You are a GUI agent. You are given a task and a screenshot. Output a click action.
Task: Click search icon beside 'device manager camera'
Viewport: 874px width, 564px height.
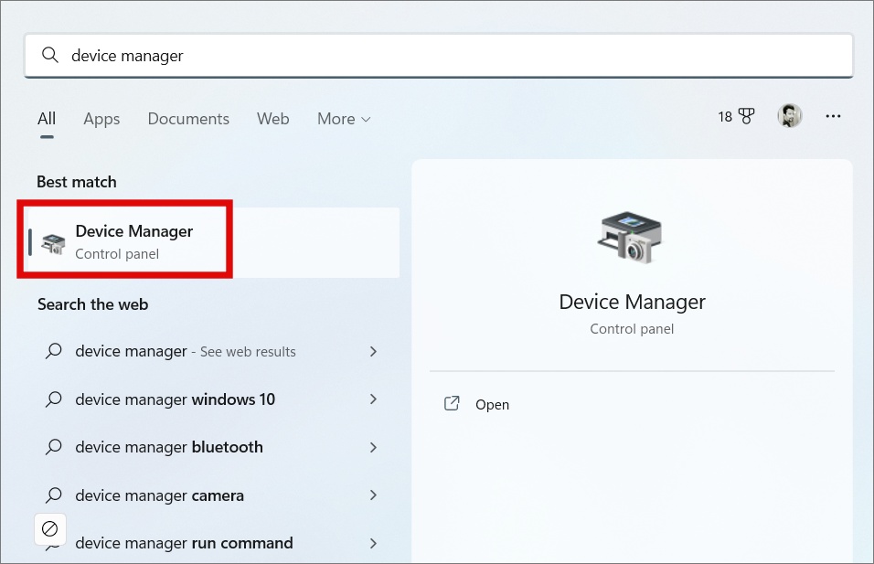click(54, 495)
